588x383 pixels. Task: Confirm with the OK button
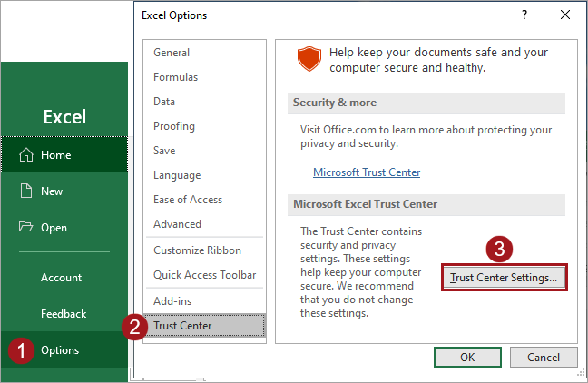pyautogui.click(x=467, y=357)
